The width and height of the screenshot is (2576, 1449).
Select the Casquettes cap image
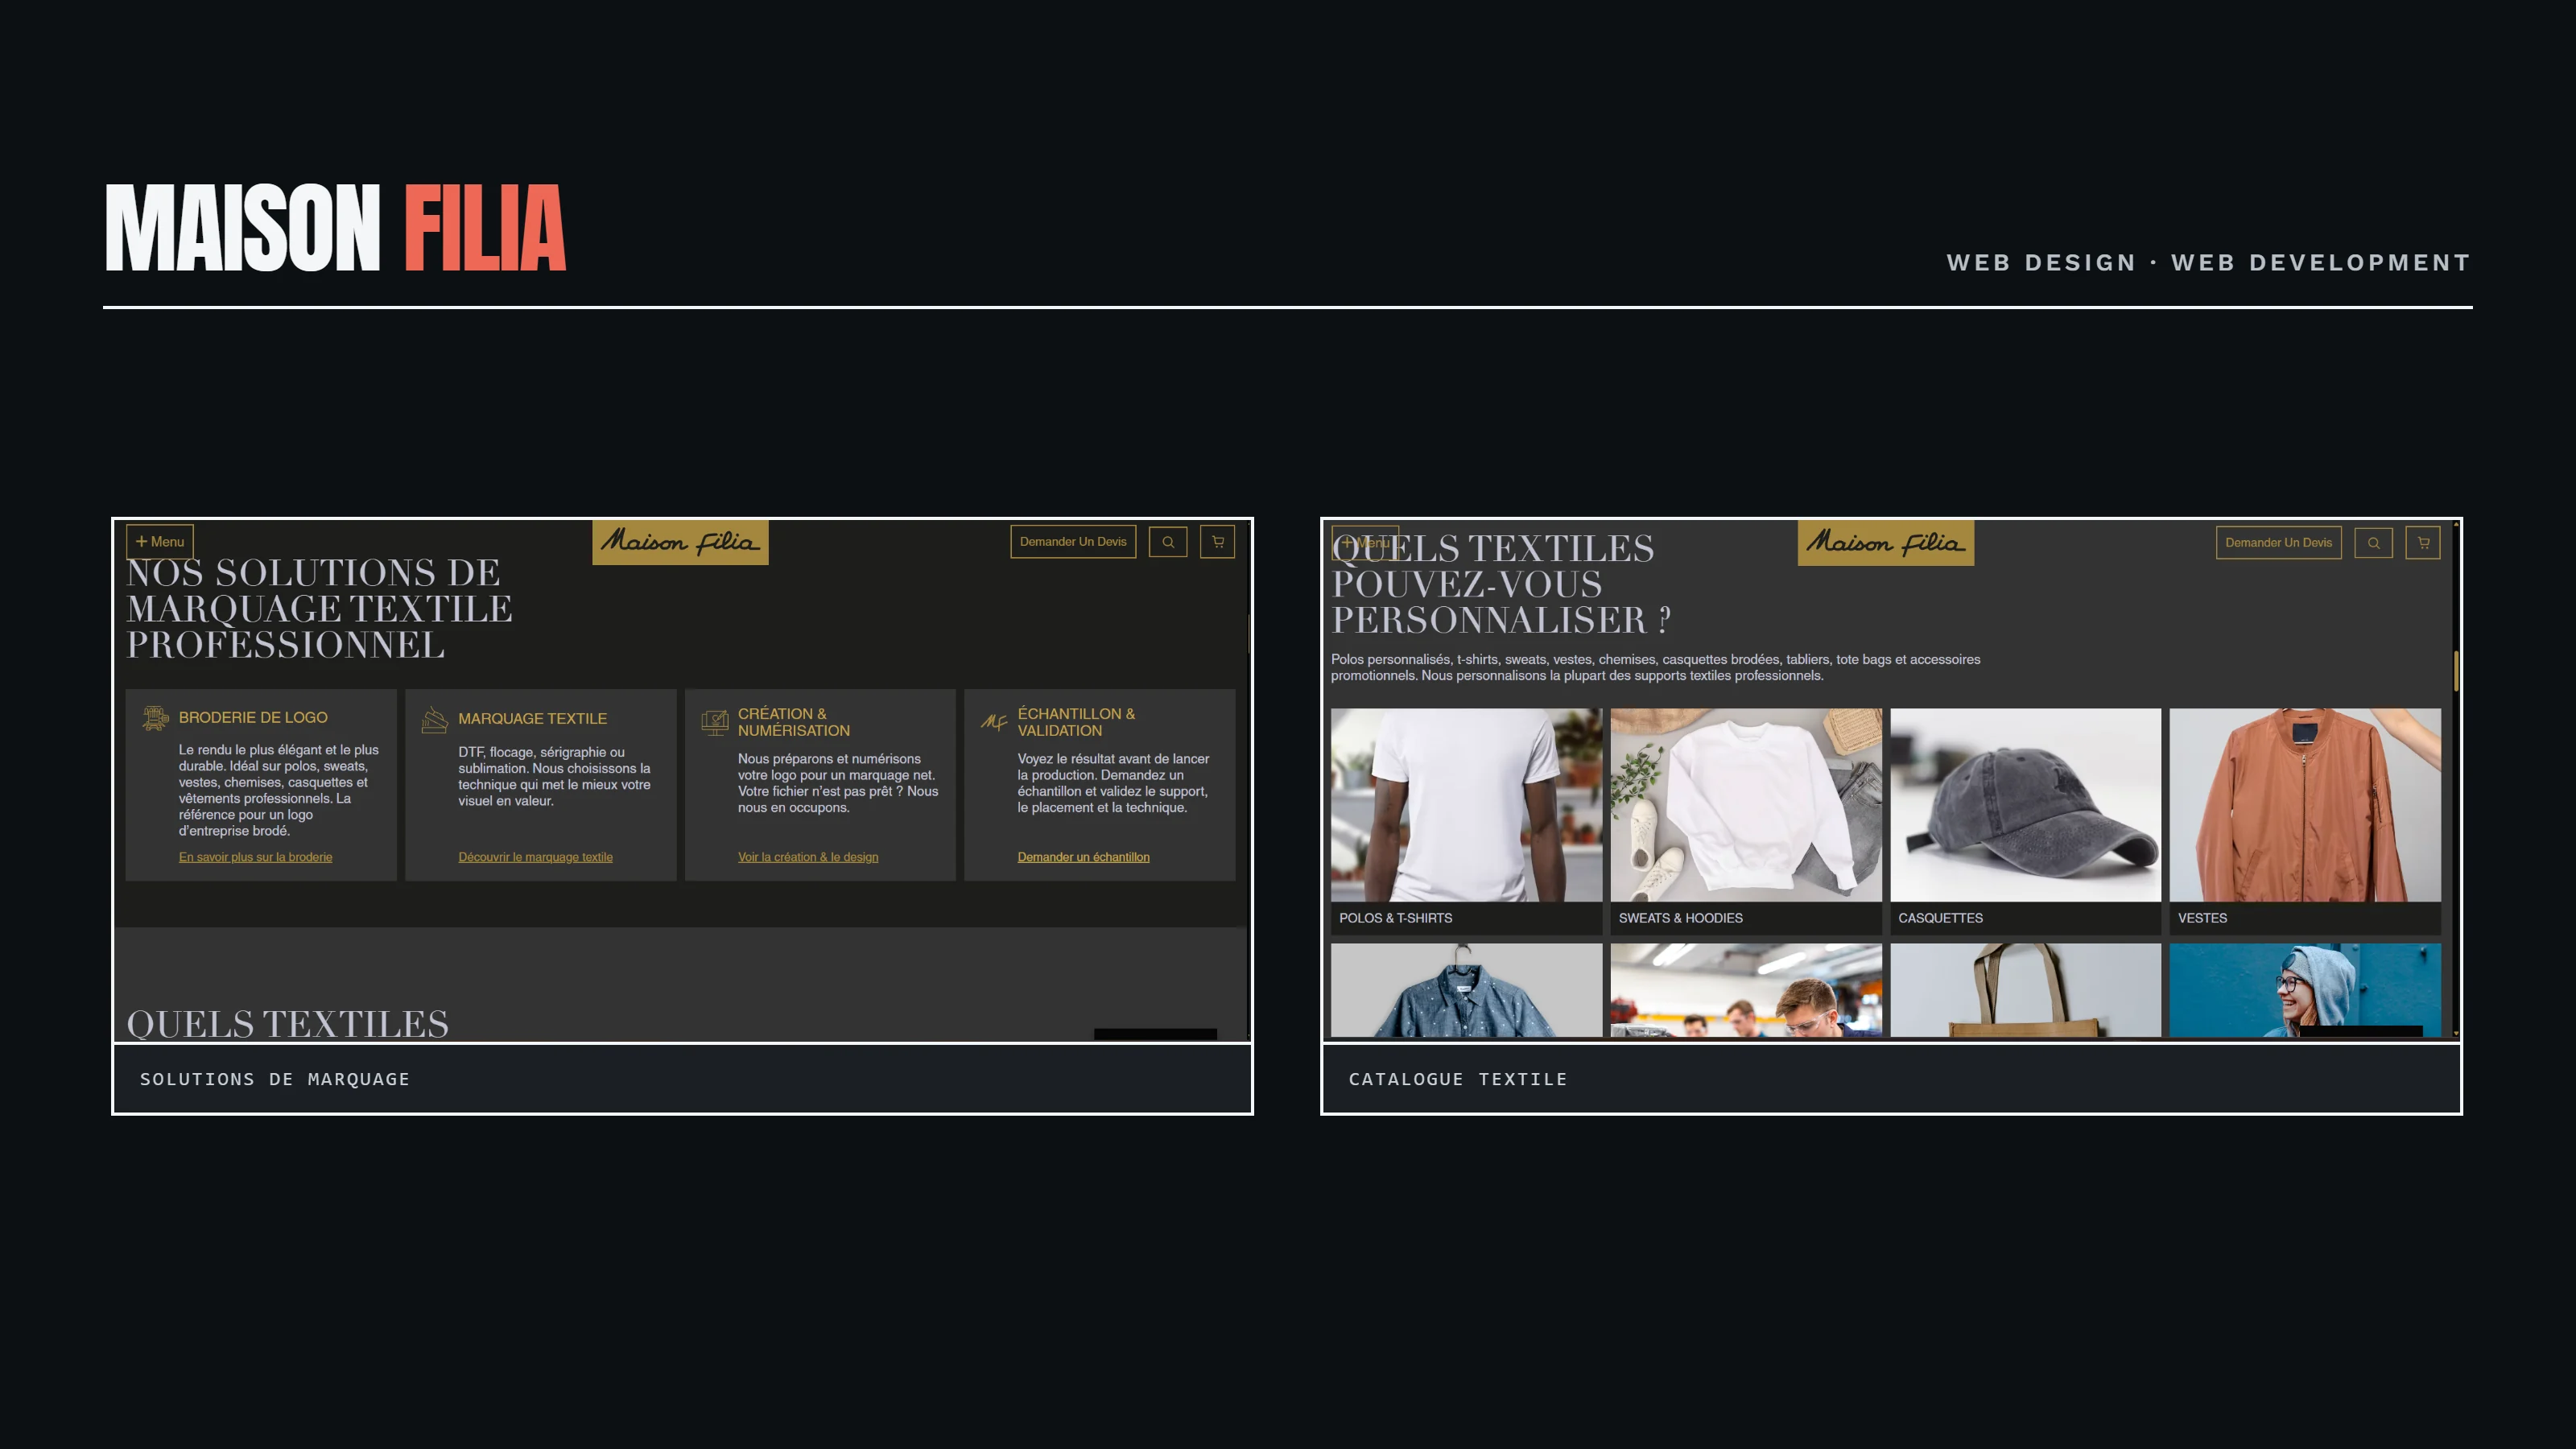pos(2025,805)
